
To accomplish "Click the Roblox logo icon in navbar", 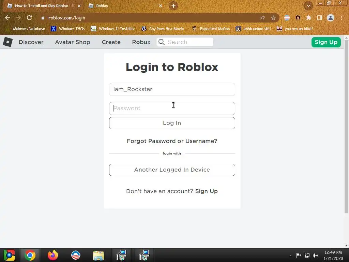I will click(x=8, y=42).
